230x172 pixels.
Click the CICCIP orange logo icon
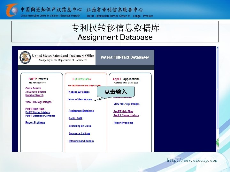click(x=12, y=10)
